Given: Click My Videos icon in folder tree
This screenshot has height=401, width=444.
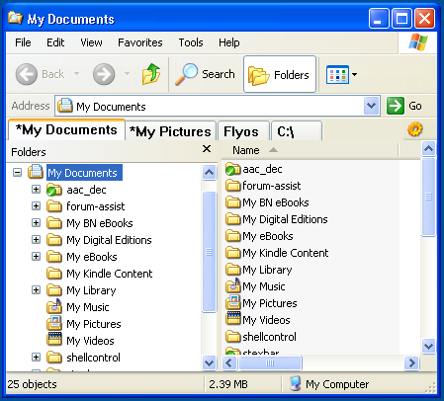Looking at the screenshot, I should click(x=54, y=340).
